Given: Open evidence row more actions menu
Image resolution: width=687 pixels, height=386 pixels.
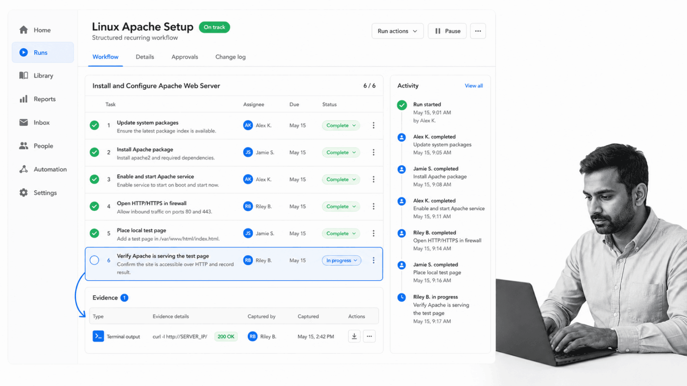Looking at the screenshot, I should (x=369, y=336).
